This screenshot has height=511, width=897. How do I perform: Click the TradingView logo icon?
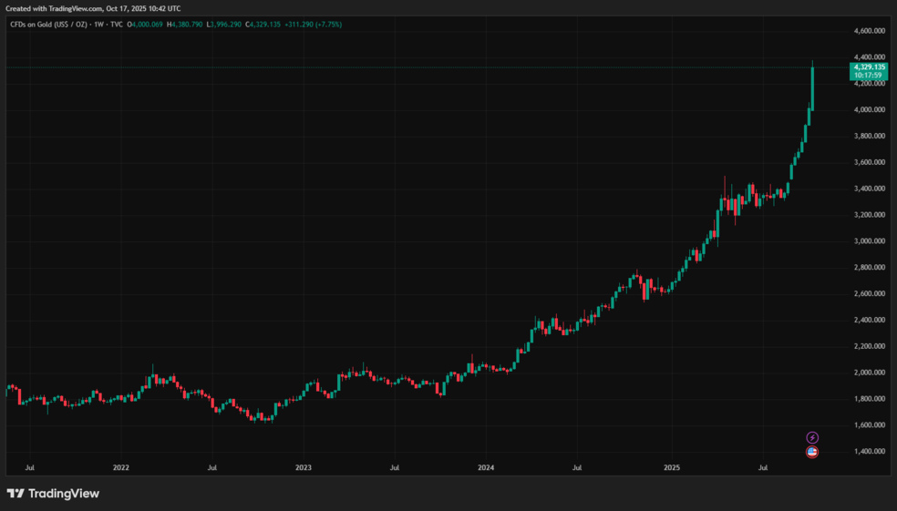pyautogui.click(x=15, y=494)
